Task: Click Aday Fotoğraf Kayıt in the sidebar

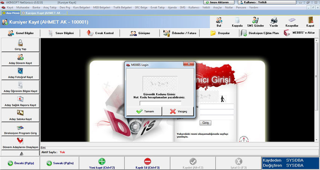Action: (20, 73)
